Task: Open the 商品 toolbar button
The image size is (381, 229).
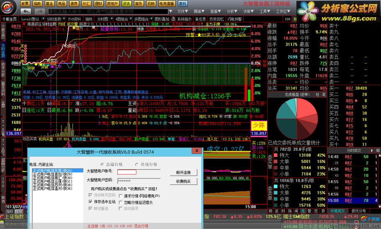Action: tap(62, 4)
